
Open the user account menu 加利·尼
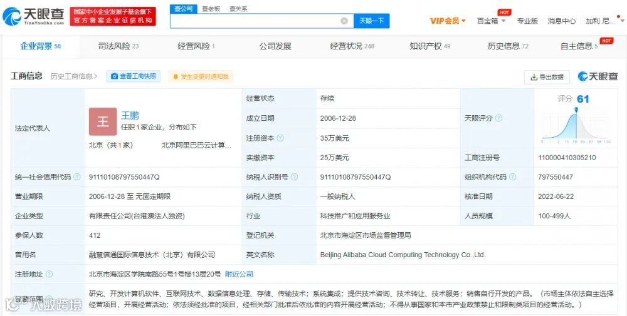point(604,21)
